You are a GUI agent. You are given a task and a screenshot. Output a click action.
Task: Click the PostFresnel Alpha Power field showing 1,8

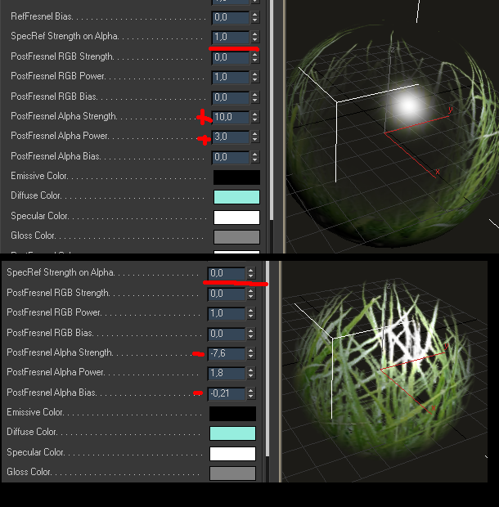pyautogui.click(x=226, y=374)
